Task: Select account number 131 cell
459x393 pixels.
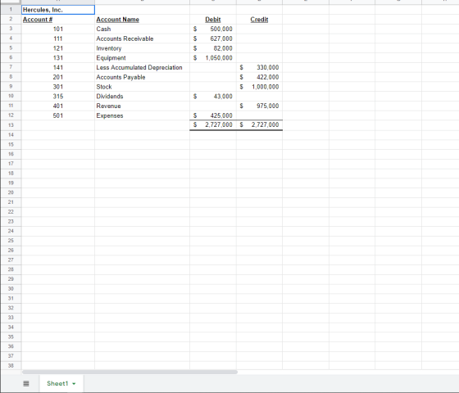Action: (58, 58)
